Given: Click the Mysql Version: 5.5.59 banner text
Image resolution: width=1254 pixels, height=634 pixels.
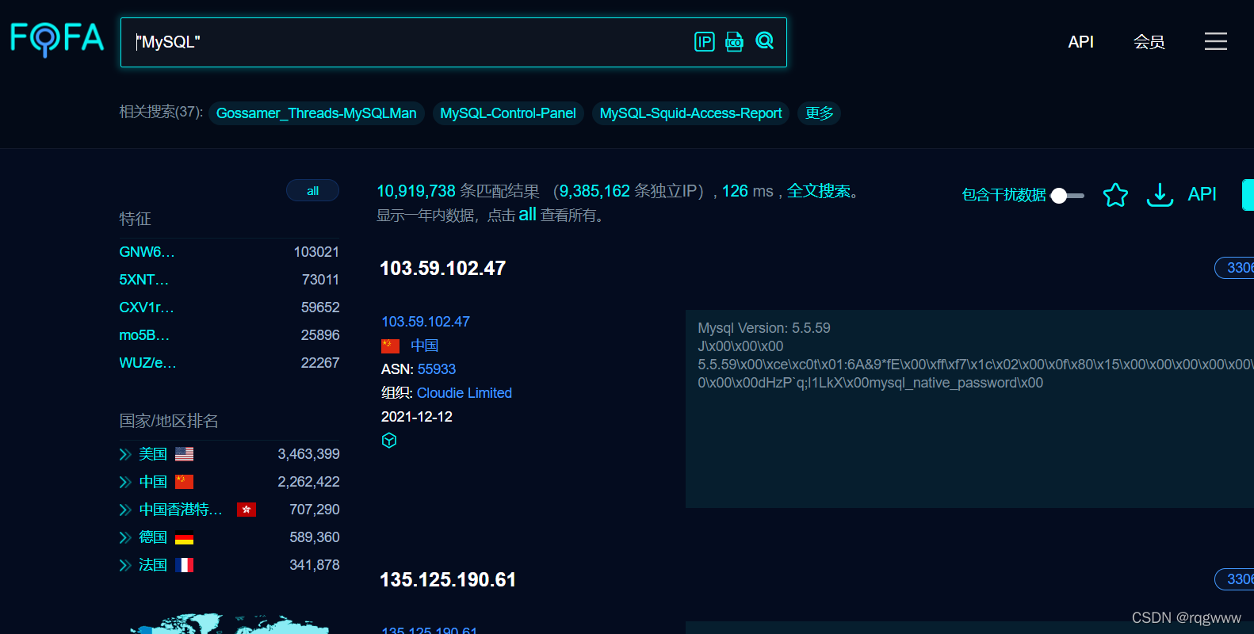Looking at the screenshot, I should (x=764, y=328).
